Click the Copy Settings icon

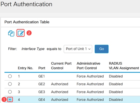pos(11,33)
